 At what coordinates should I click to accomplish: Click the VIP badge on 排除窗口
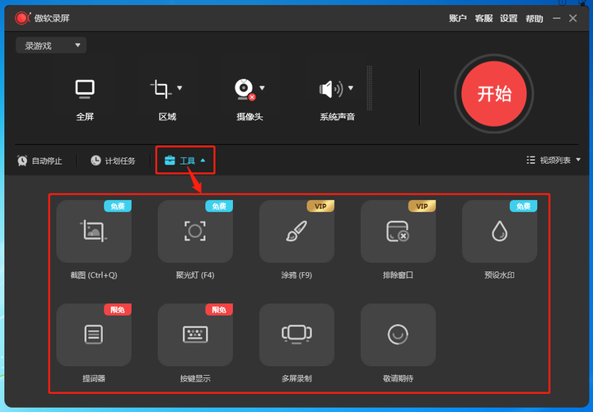pyautogui.click(x=422, y=206)
